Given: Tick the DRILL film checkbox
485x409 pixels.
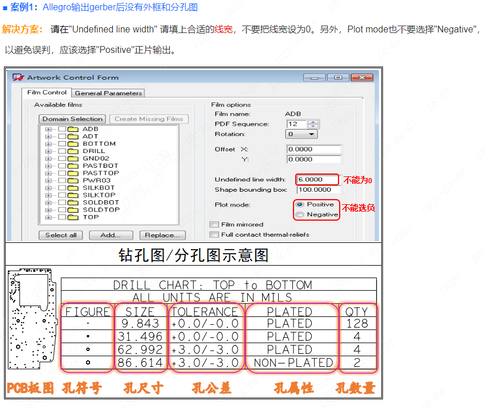Looking at the screenshot, I should coord(62,151).
